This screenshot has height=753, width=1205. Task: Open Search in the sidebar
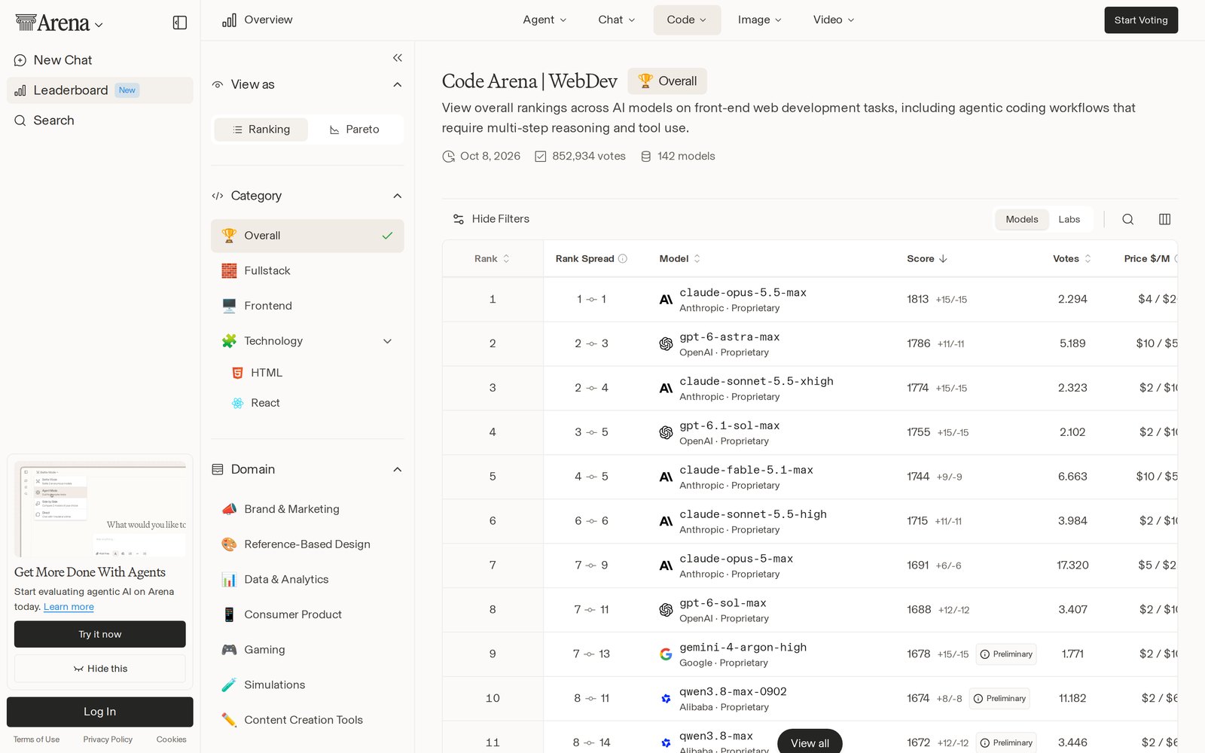[100, 120]
